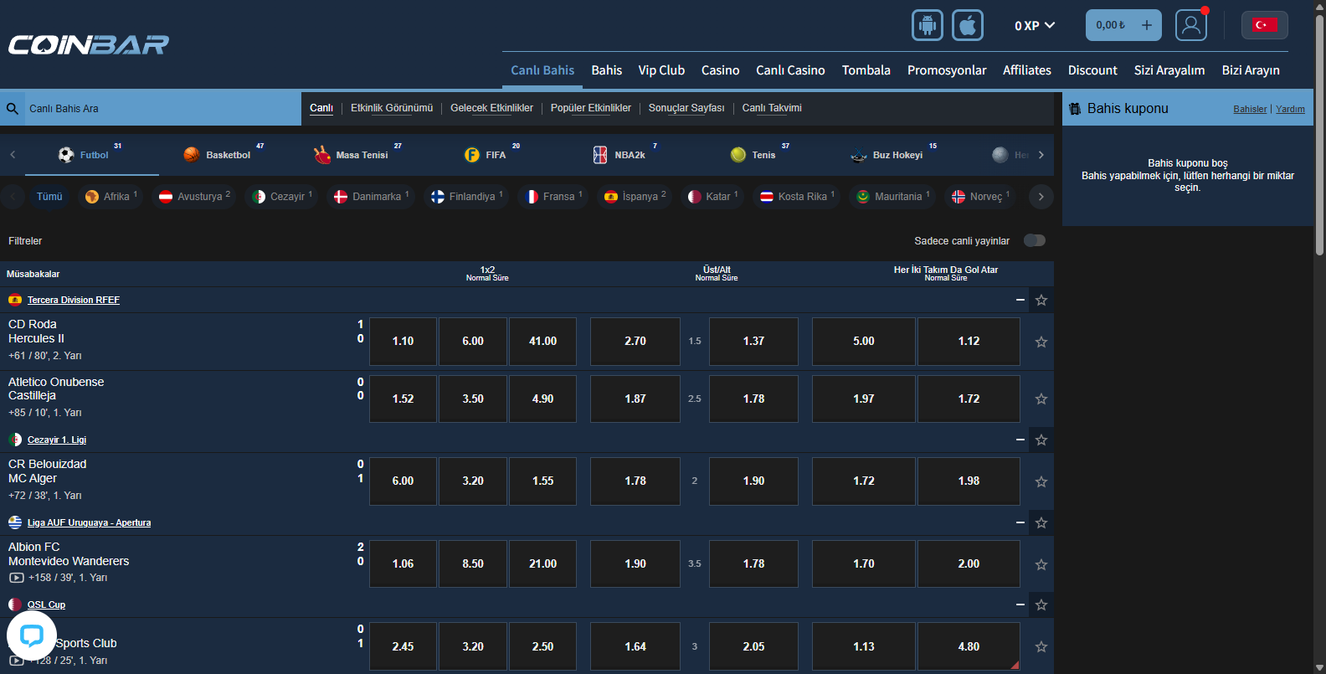Image resolution: width=1326 pixels, height=674 pixels.
Task: Collapse the Cezayir 1. Ligi section
Action: tap(1020, 440)
